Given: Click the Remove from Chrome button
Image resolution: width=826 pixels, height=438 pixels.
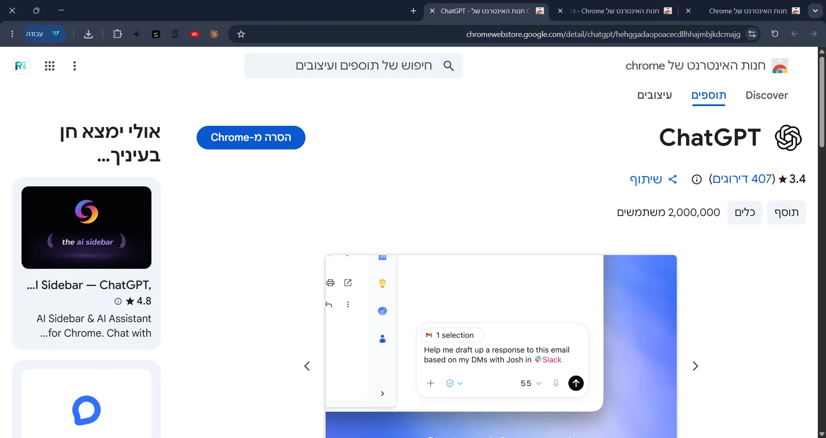Looking at the screenshot, I should point(251,137).
